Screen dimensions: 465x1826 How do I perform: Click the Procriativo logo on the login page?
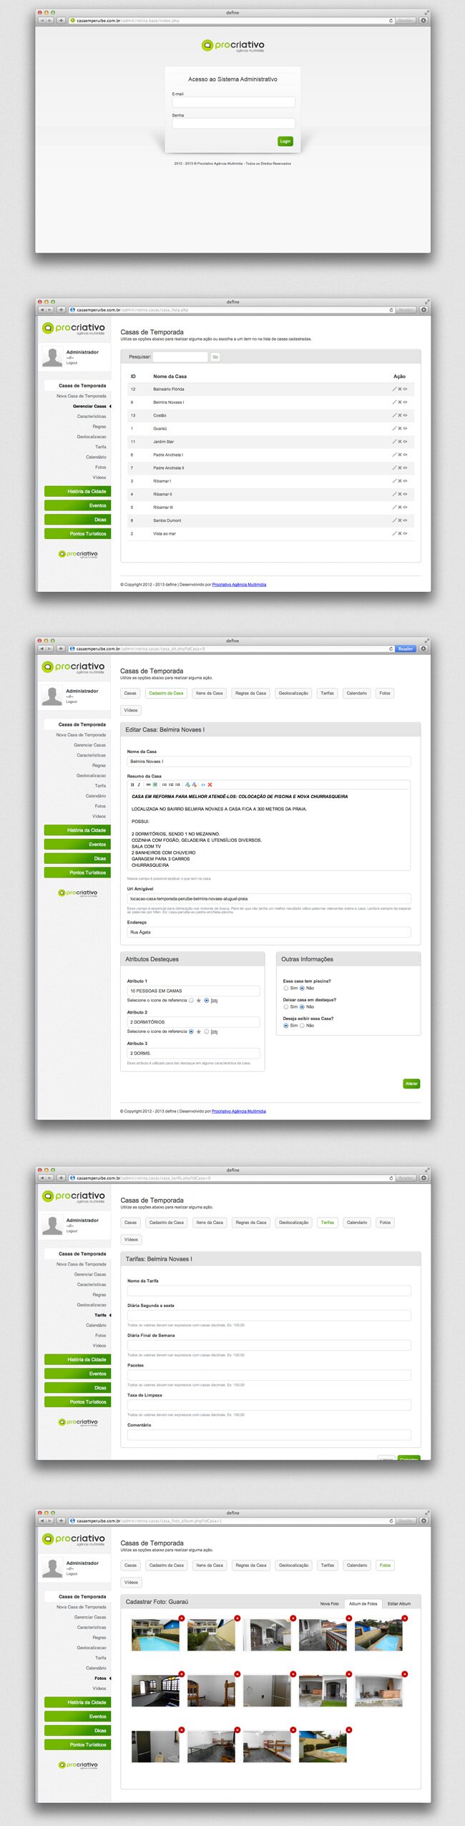[x=232, y=46]
